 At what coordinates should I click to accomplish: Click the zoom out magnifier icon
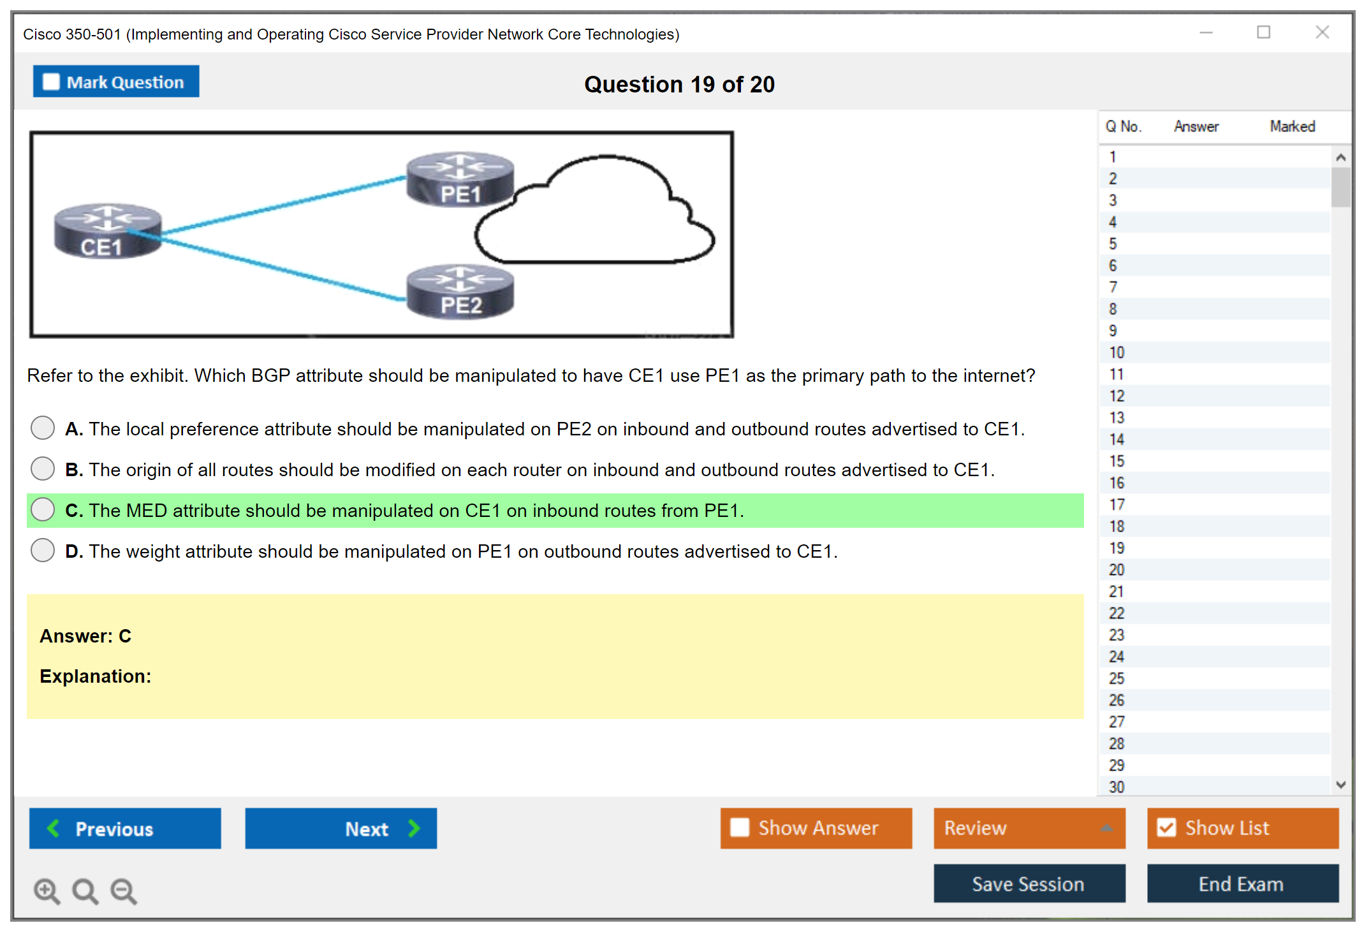point(123,890)
